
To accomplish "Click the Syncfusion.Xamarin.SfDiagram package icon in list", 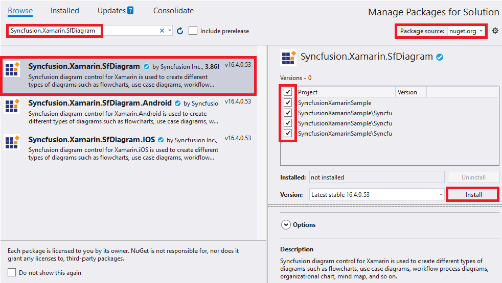I will click(12, 69).
